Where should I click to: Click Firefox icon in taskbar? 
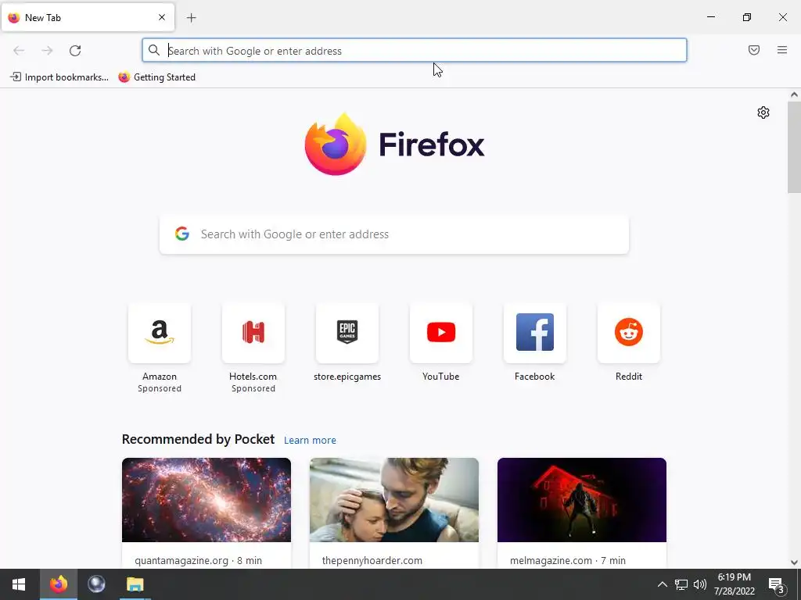(58, 584)
